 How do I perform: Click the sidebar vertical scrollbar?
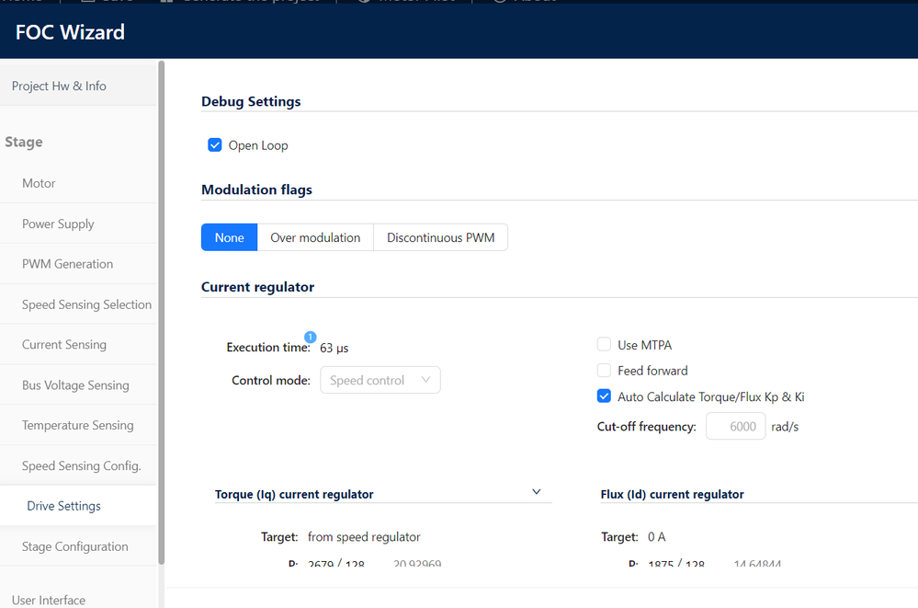(x=161, y=313)
